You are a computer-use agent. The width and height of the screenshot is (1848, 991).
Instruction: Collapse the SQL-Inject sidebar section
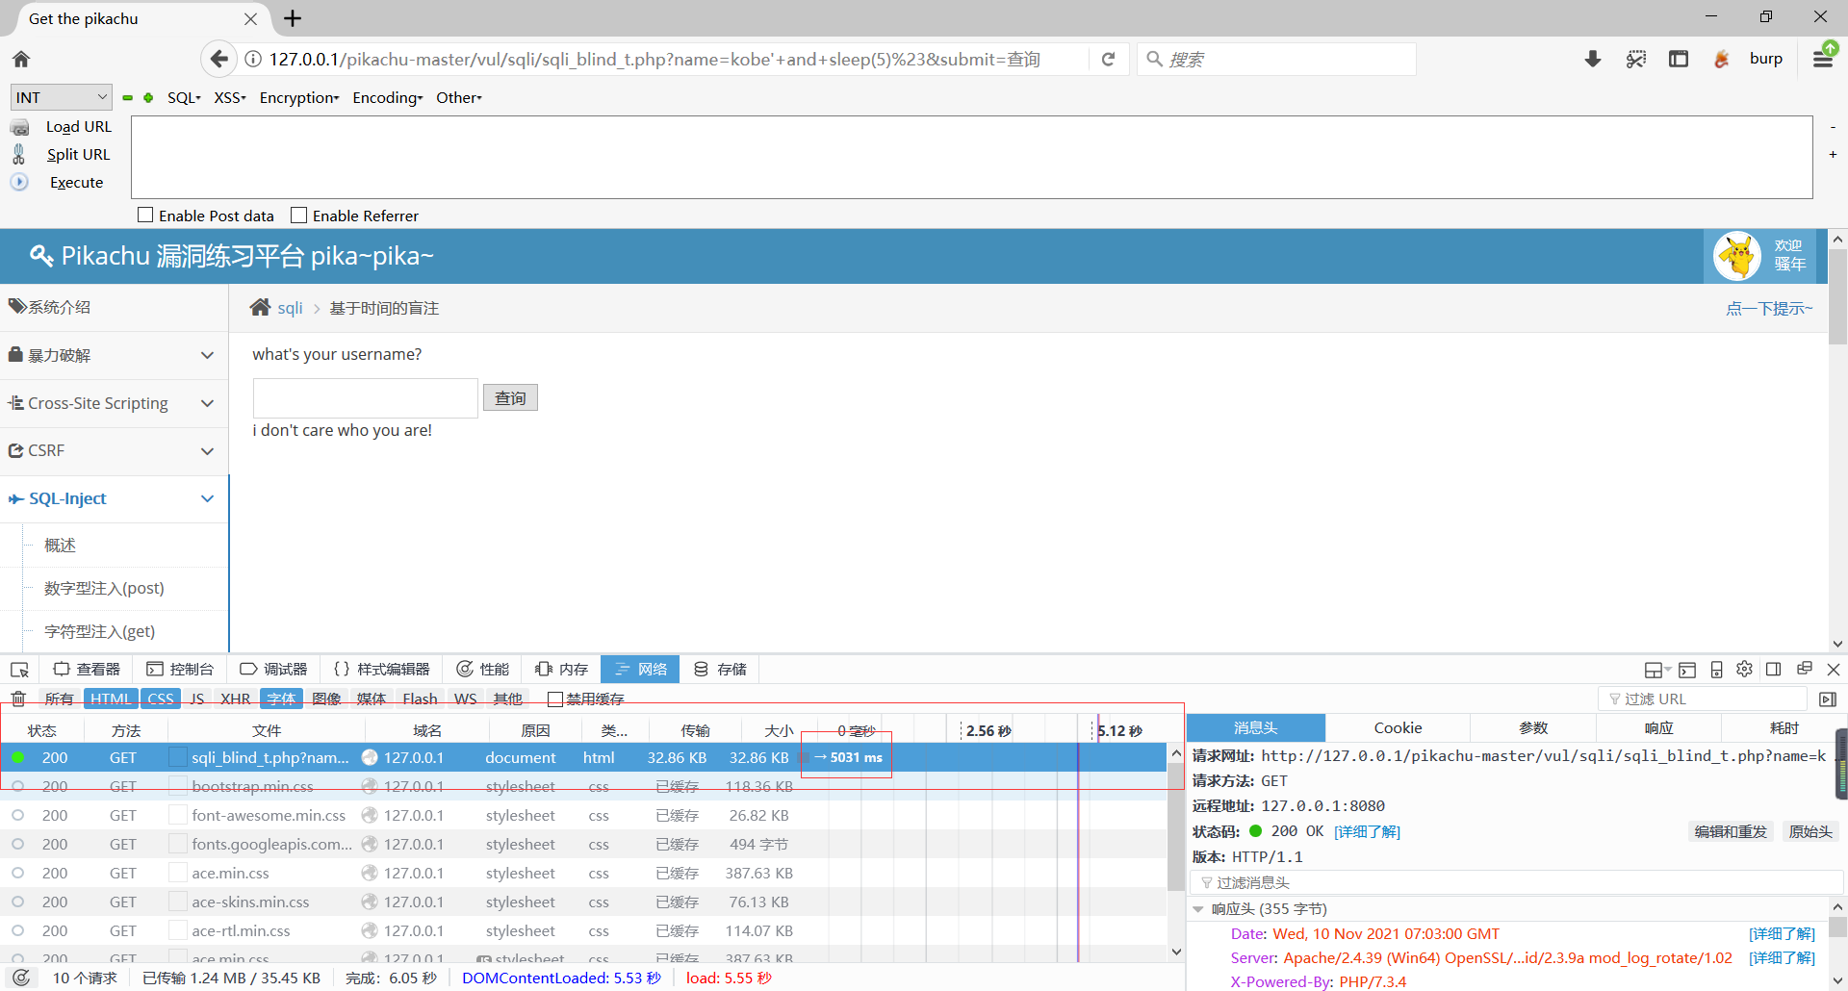coord(114,498)
